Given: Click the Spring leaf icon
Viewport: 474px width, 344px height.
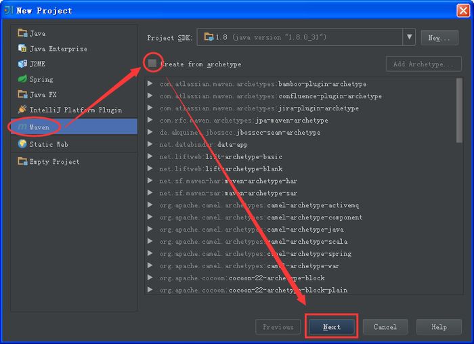Looking at the screenshot, I should 22,79.
